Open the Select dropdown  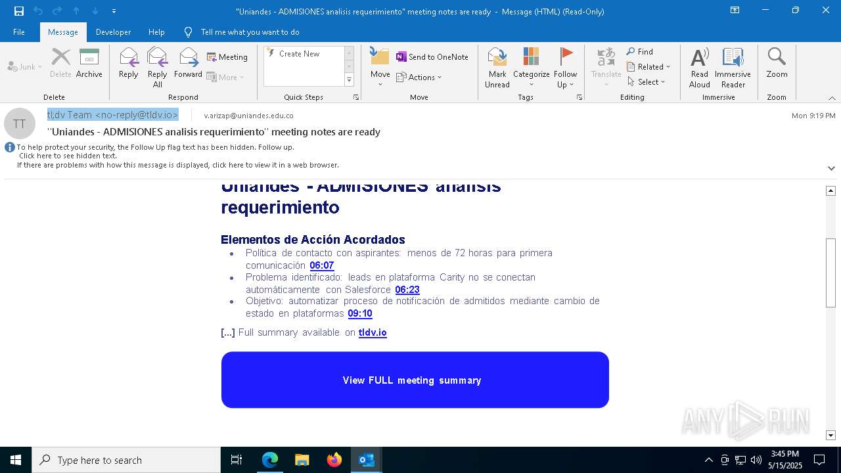pos(647,82)
